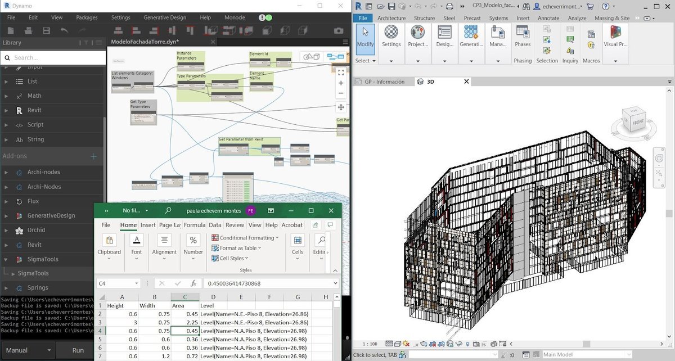Open Conditional Formatting dropdown in Excel
Image resolution: width=675 pixels, height=361 pixels.
[x=245, y=238]
